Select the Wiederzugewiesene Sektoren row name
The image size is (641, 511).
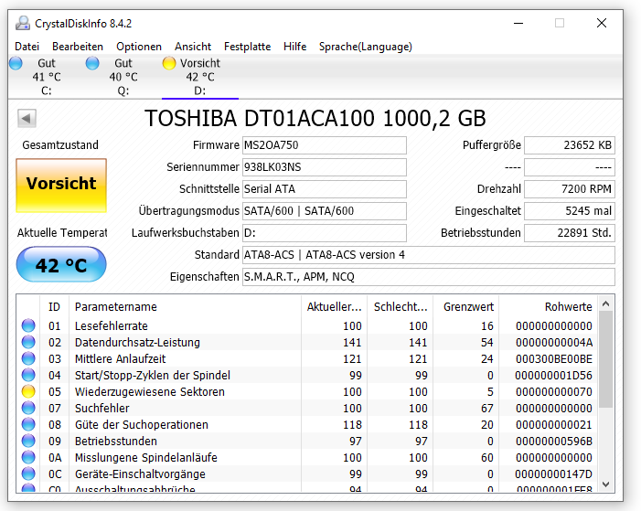pyautogui.click(x=150, y=391)
